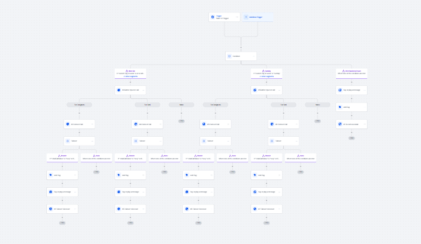Click Gather Input icon under Mon-Sat branch

click(x=119, y=90)
